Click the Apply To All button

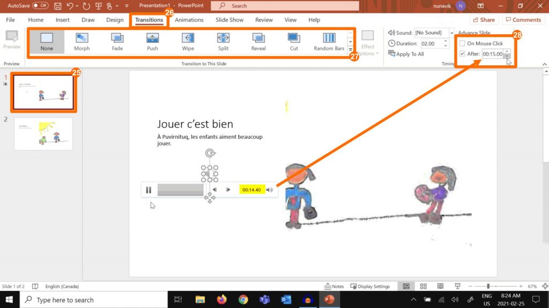[406, 54]
